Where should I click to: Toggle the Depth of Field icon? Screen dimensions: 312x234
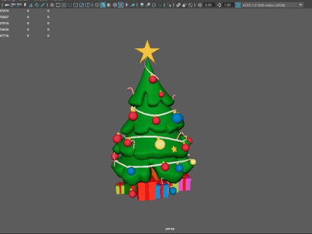click(160, 5)
